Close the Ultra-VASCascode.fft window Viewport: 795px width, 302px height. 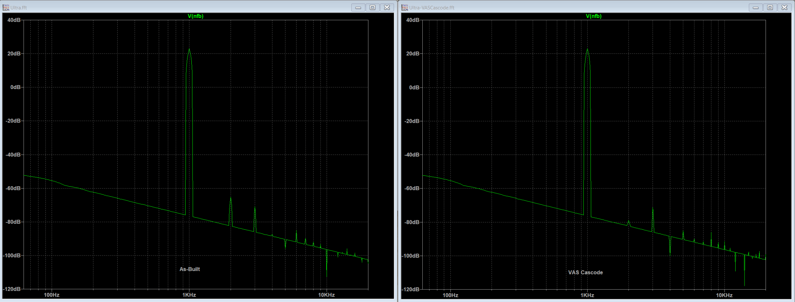(784, 7)
